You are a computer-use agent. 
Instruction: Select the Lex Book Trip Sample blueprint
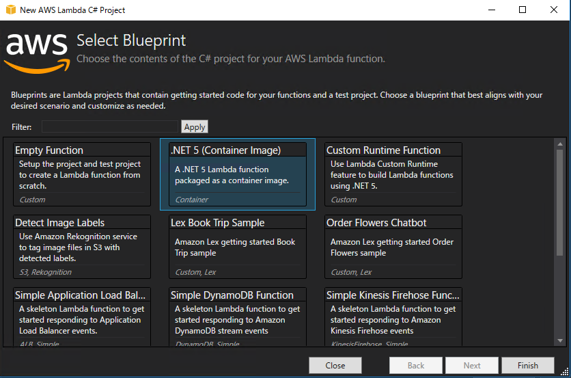[238, 247]
